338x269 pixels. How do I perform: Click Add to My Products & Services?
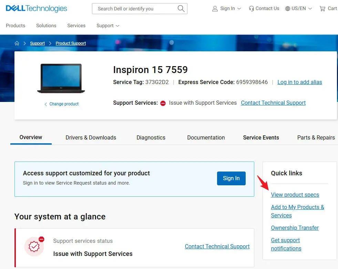(x=297, y=211)
